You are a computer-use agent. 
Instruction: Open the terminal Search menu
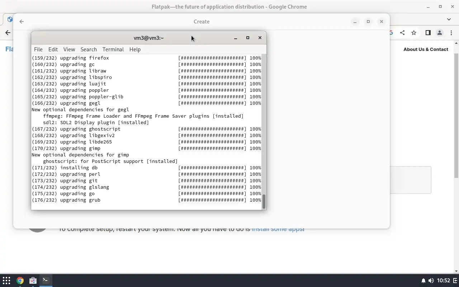(89, 50)
